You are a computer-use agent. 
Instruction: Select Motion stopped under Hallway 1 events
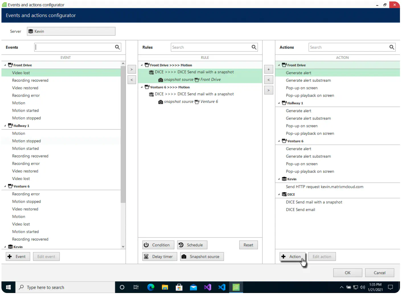click(61, 141)
